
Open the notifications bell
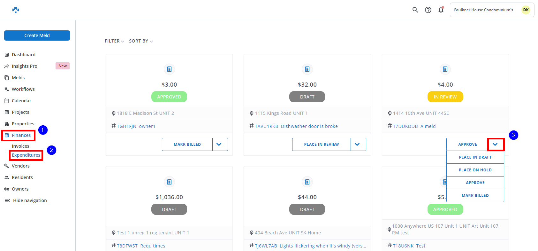(x=441, y=10)
